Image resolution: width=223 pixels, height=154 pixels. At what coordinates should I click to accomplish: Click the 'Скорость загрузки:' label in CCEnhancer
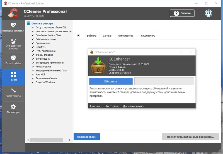point(120,73)
